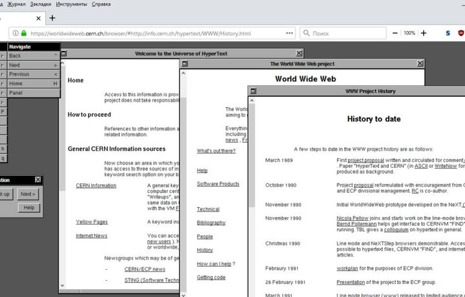The height and width of the screenshot is (297, 465).
Task: Open the workplan link
Action: click(x=347, y=269)
